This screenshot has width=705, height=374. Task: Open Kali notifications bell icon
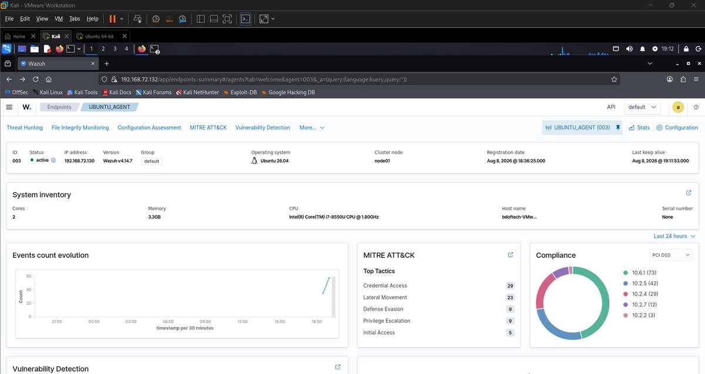642,49
